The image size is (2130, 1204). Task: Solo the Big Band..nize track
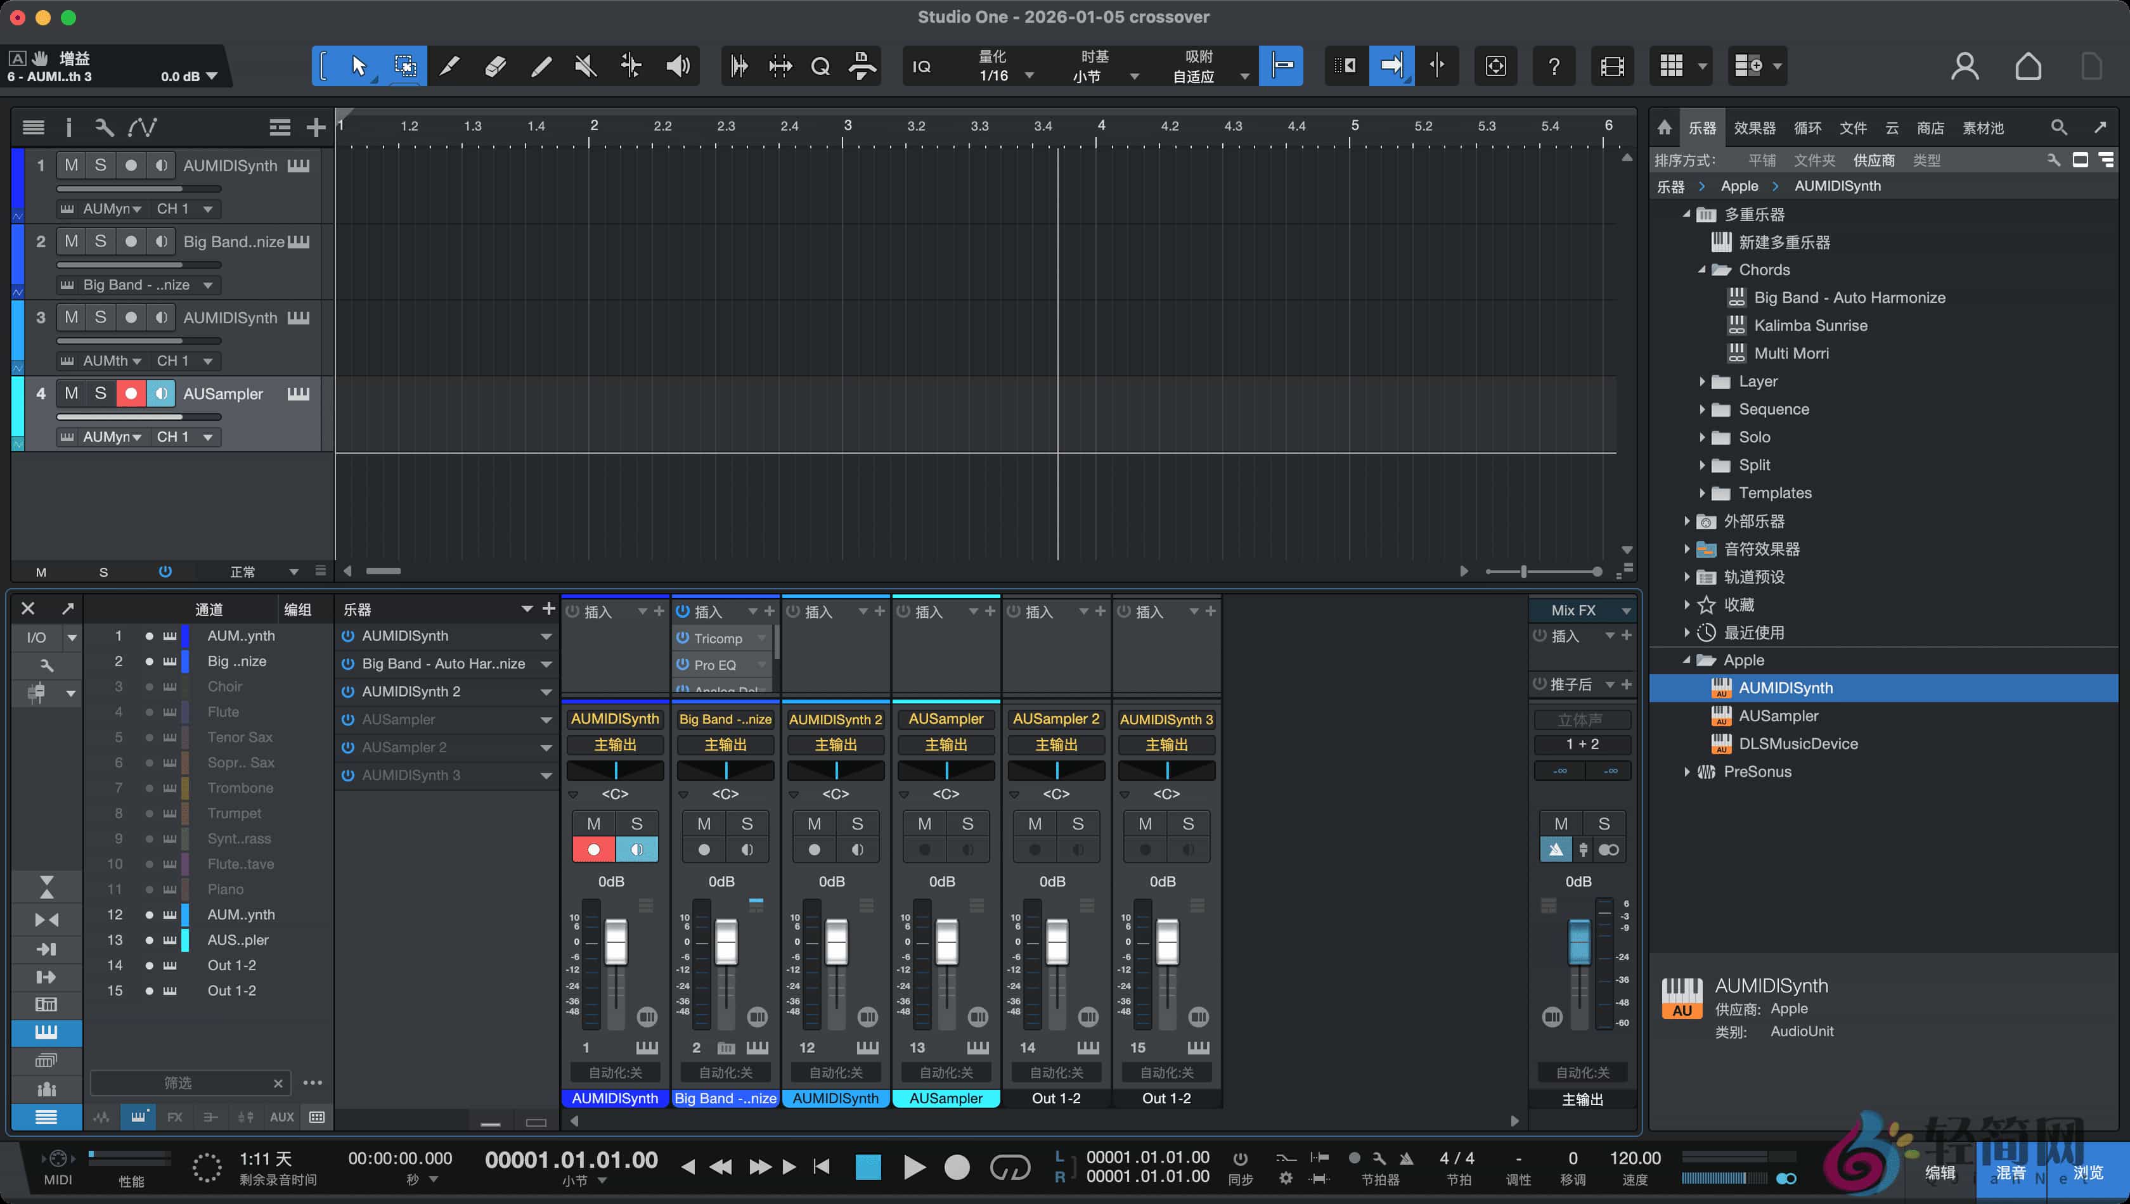[x=100, y=241]
